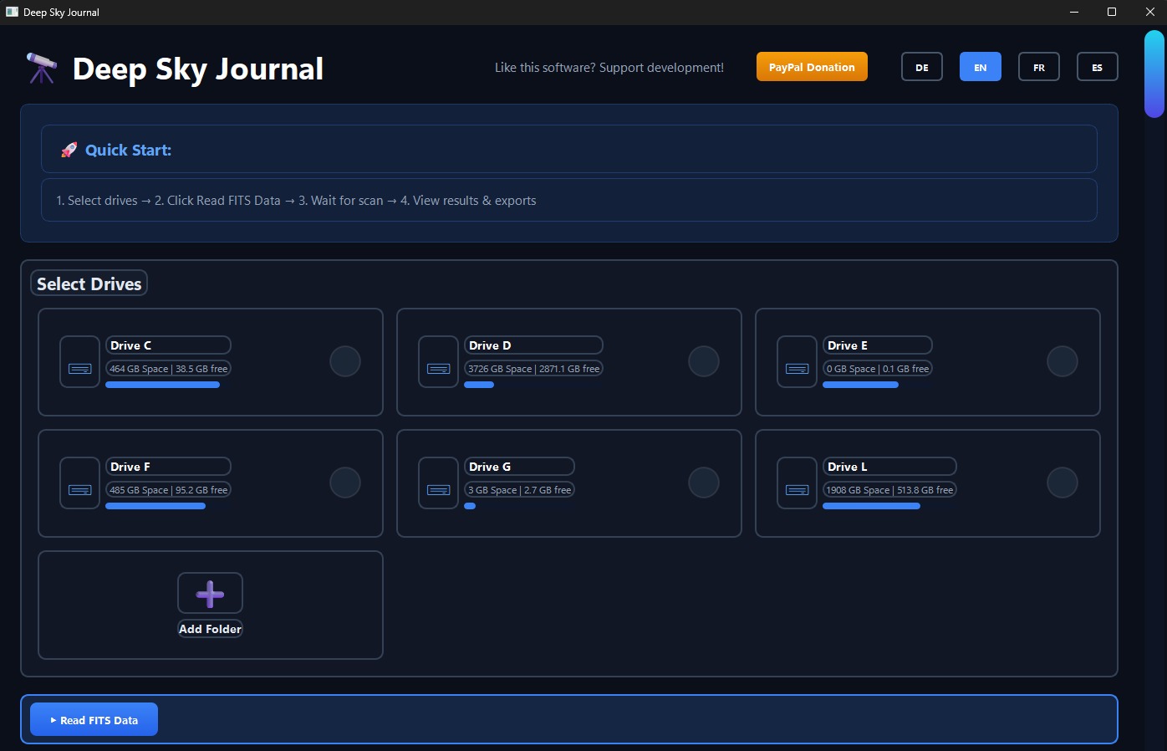Click '485 GB Space | 95.2 GB free'
Screen dimensions: 1167x751
pyautogui.click(x=168, y=490)
